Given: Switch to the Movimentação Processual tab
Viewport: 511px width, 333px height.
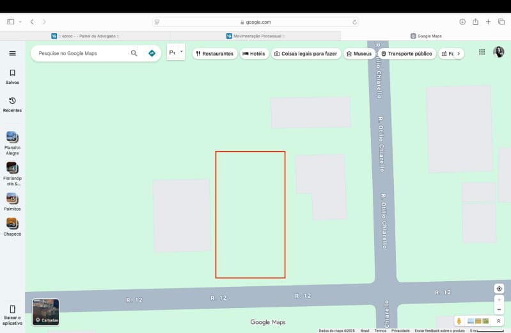Looking at the screenshot, I should [x=256, y=36].
